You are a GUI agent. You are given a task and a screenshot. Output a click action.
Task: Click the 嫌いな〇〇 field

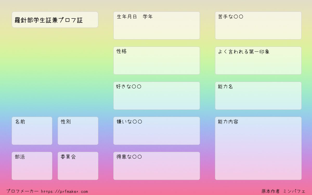[x=157, y=131]
